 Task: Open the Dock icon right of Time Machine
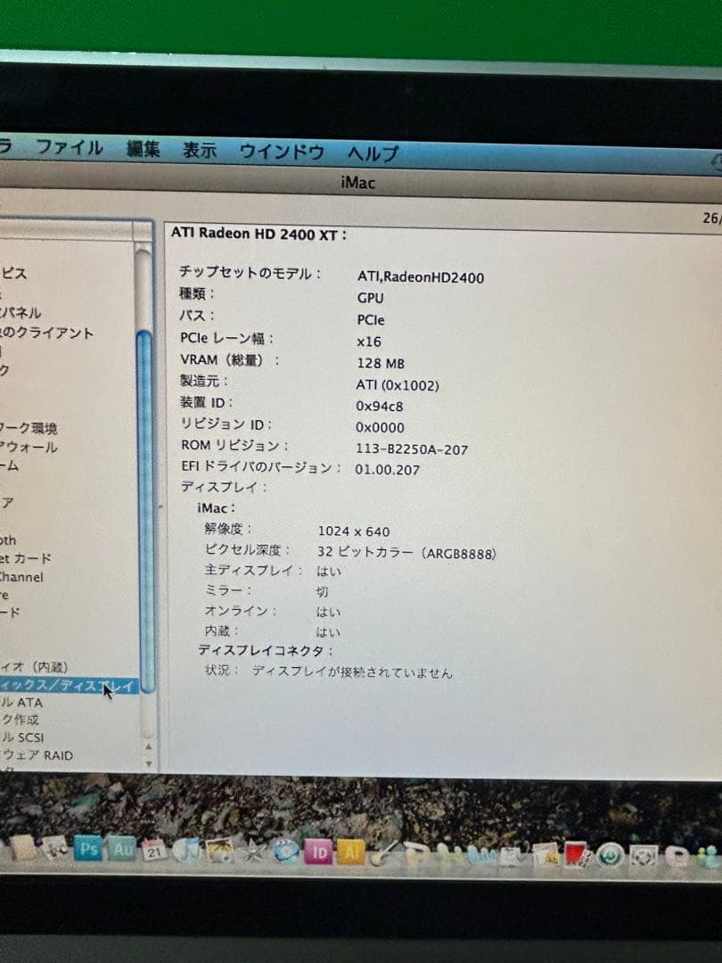point(643,856)
